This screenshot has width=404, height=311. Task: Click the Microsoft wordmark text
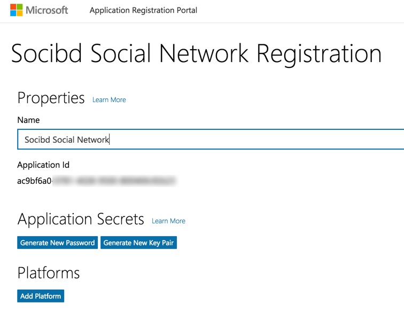pos(47,10)
